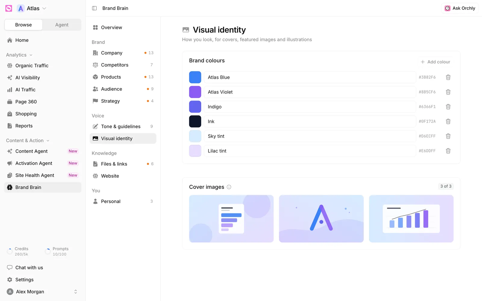Delete the Ink colour
Image resolution: width=482 pixels, height=301 pixels.
448,122
